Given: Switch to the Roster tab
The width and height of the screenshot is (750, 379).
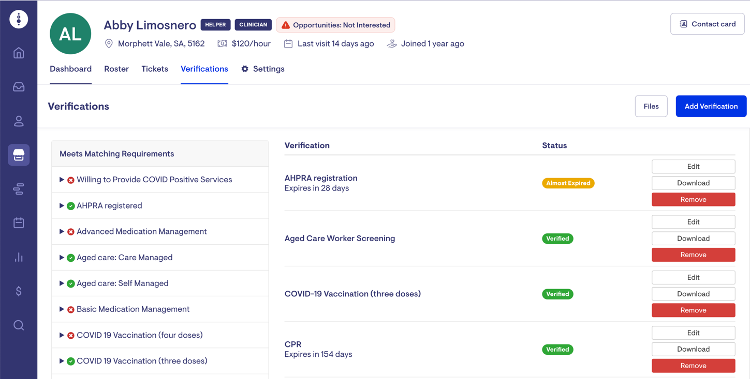Looking at the screenshot, I should click(x=116, y=69).
